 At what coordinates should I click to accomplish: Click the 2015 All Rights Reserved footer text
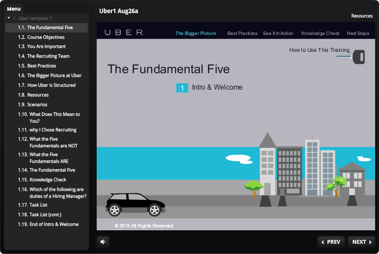pos(144,226)
